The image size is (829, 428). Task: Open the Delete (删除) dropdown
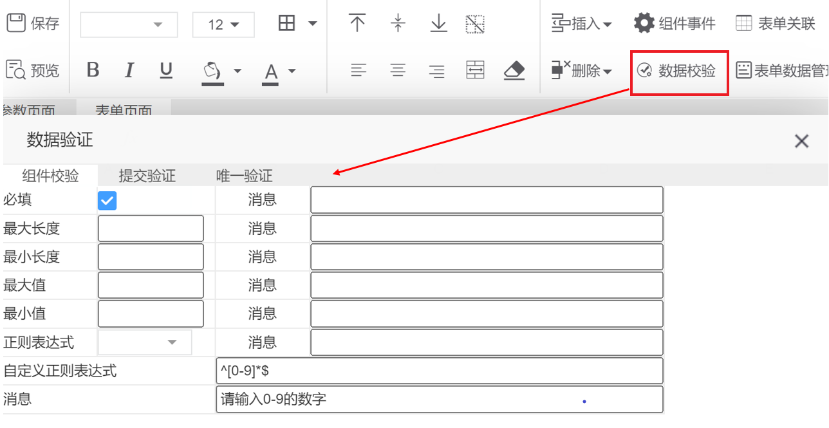tap(581, 70)
